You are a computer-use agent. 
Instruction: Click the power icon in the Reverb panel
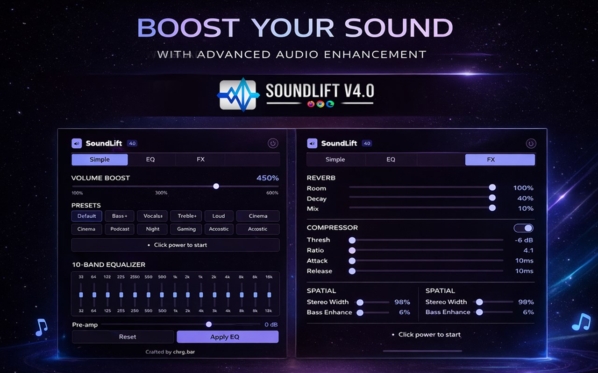(531, 144)
